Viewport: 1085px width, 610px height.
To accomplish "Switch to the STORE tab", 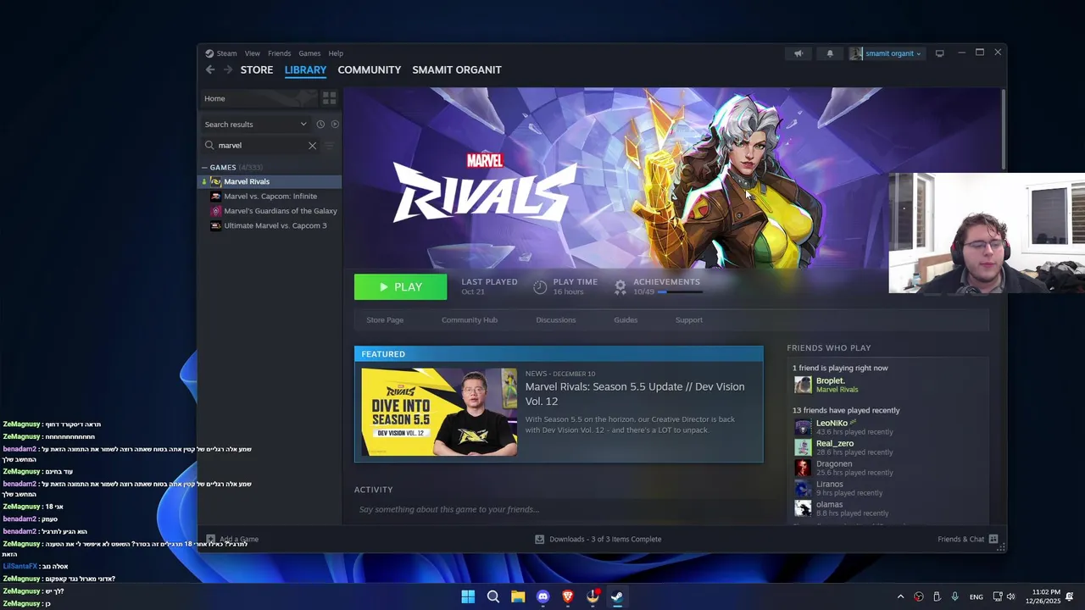I will point(257,69).
